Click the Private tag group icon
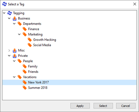 point(15,56)
